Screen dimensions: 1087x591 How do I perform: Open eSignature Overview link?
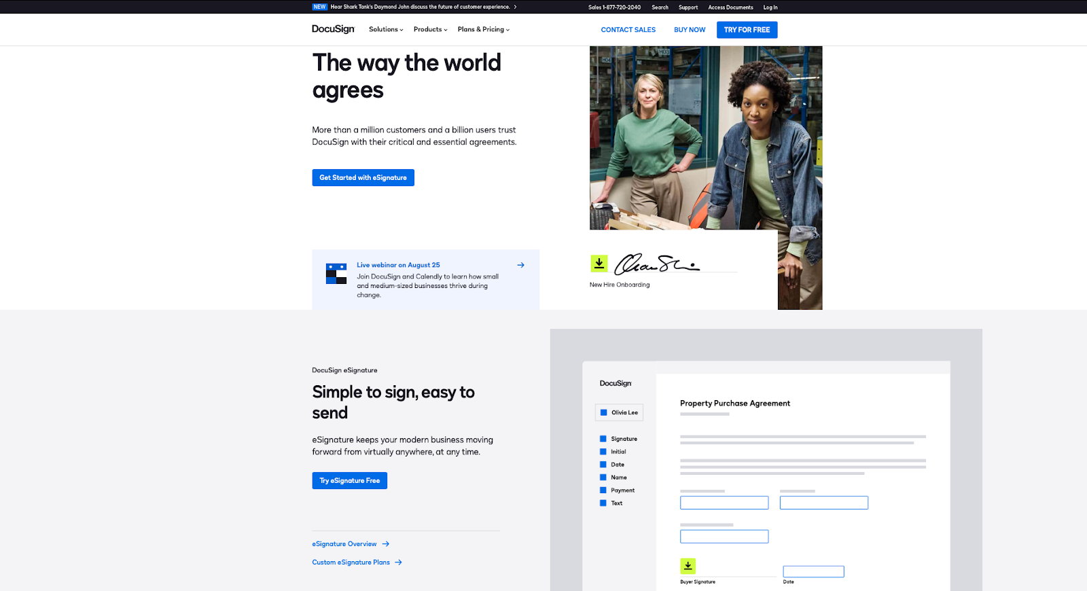344,544
